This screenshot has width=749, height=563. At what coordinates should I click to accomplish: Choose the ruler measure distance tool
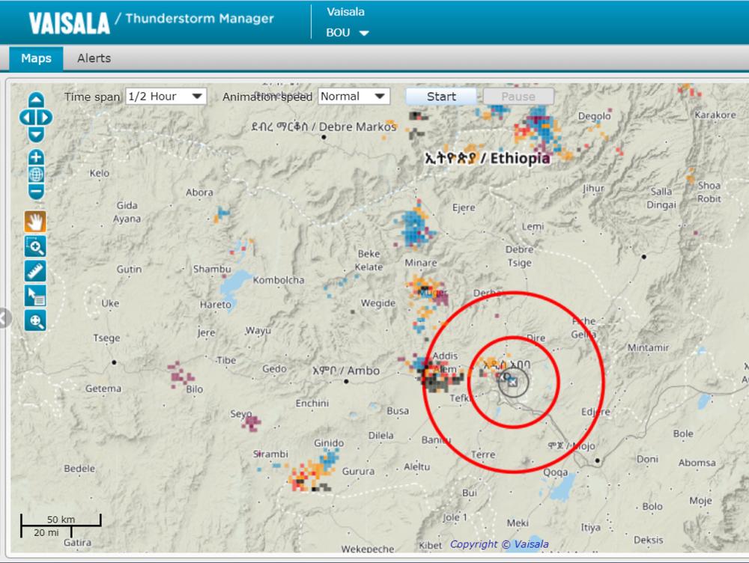coord(36,270)
